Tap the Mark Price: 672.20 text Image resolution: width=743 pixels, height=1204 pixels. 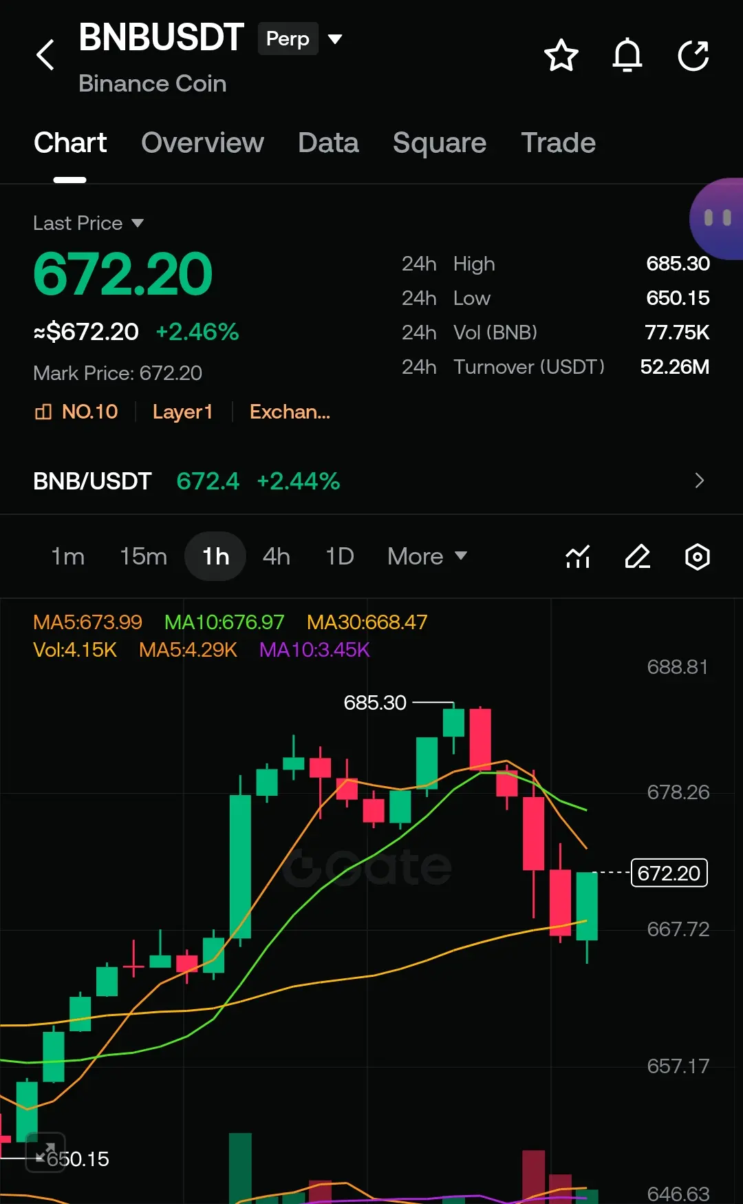[118, 373]
